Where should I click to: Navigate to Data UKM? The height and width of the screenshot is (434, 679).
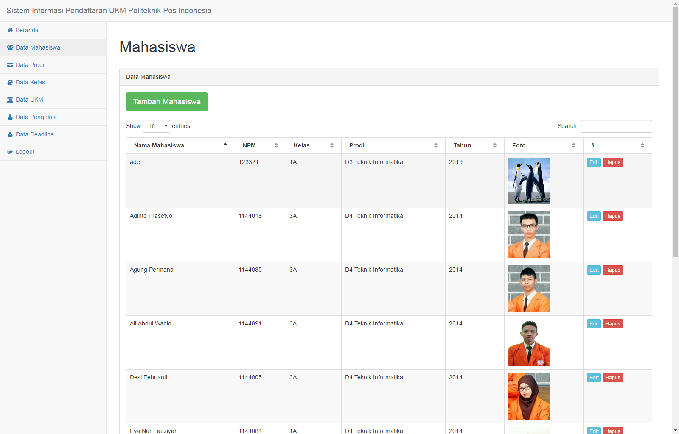tap(53, 100)
